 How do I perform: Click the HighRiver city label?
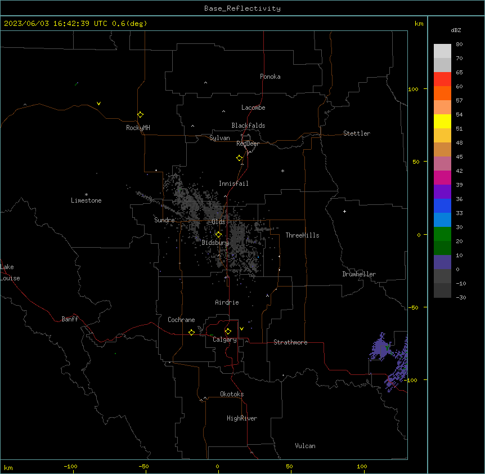[x=242, y=418]
